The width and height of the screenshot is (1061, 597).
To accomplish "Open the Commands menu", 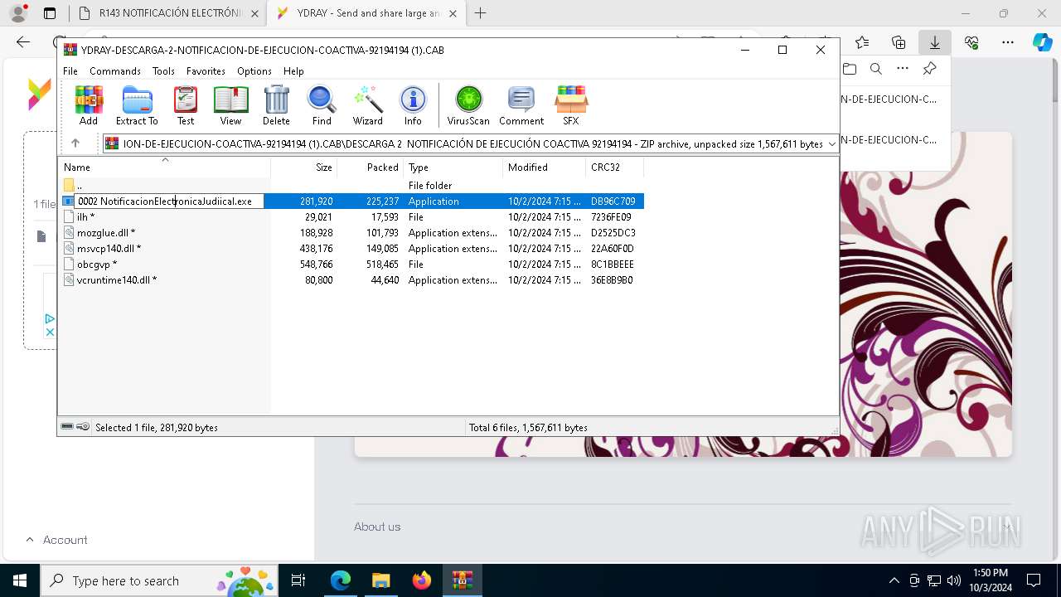I will [115, 71].
